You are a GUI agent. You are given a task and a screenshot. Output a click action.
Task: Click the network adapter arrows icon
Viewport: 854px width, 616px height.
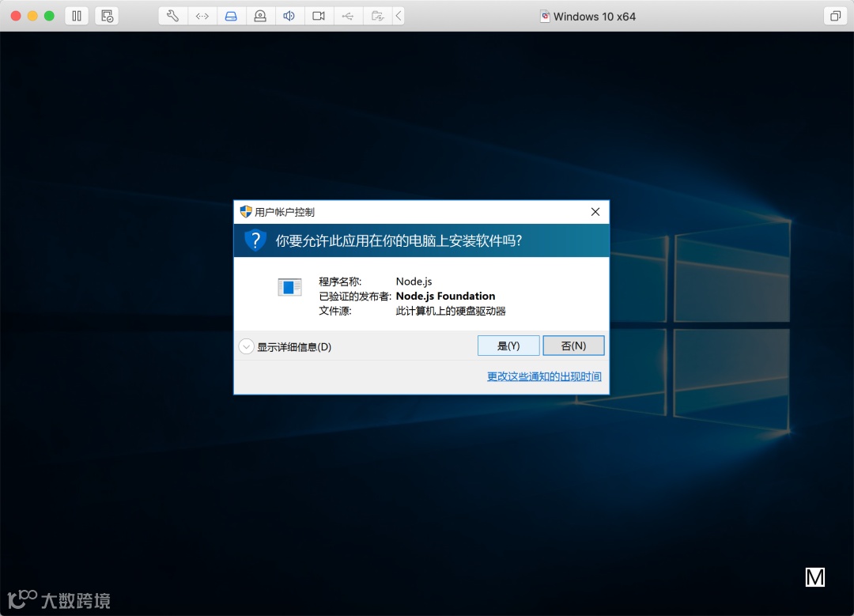[202, 16]
